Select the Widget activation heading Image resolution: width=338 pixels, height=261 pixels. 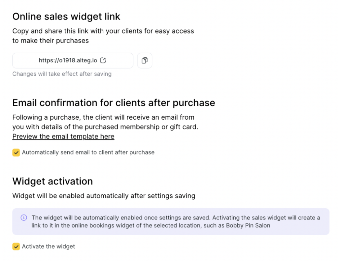52,181
